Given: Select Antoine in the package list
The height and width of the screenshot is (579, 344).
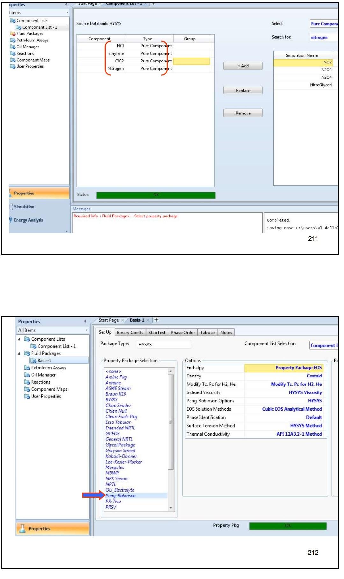Looking at the screenshot, I should point(113,383).
